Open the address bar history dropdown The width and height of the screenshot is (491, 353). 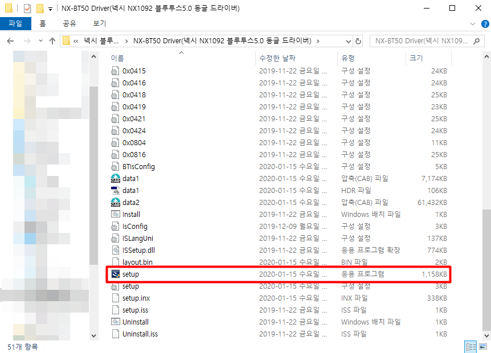[x=348, y=41]
